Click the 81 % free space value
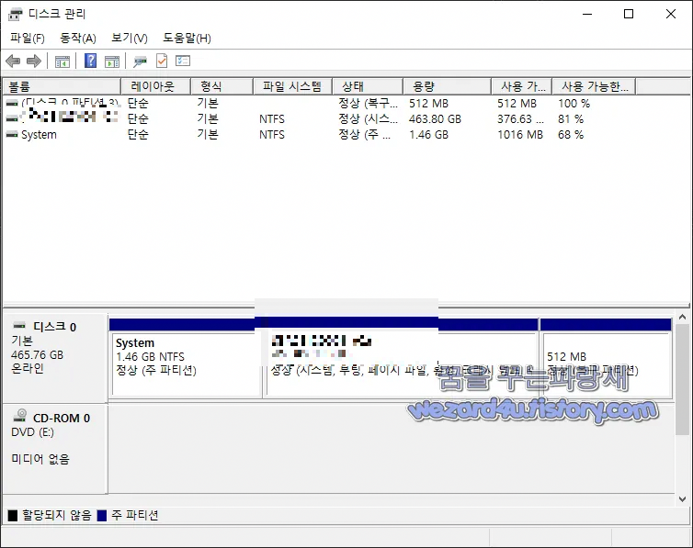Image resolution: width=693 pixels, height=548 pixels. (x=571, y=119)
